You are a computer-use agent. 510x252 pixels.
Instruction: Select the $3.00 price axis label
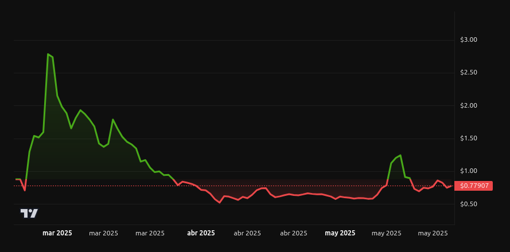(468, 40)
